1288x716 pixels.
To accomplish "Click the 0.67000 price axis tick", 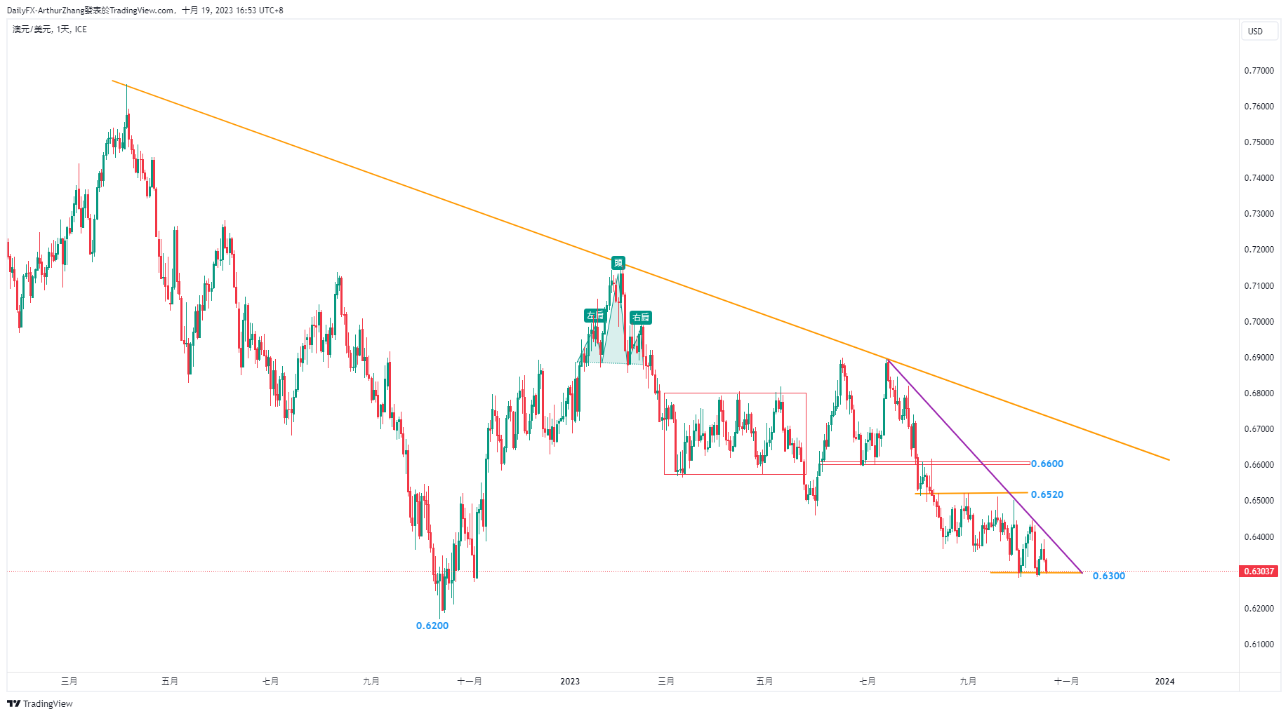I will (x=1259, y=429).
